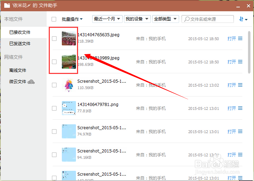Check the box for the 198.65KB jpeg
This screenshot has width=254, height=181.
click(54, 62)
